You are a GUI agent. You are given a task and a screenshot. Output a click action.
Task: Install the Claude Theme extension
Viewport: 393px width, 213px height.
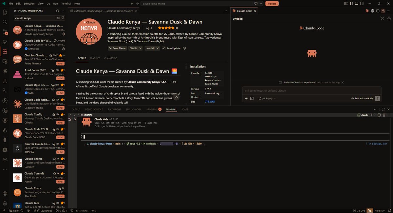pos(60,167)
